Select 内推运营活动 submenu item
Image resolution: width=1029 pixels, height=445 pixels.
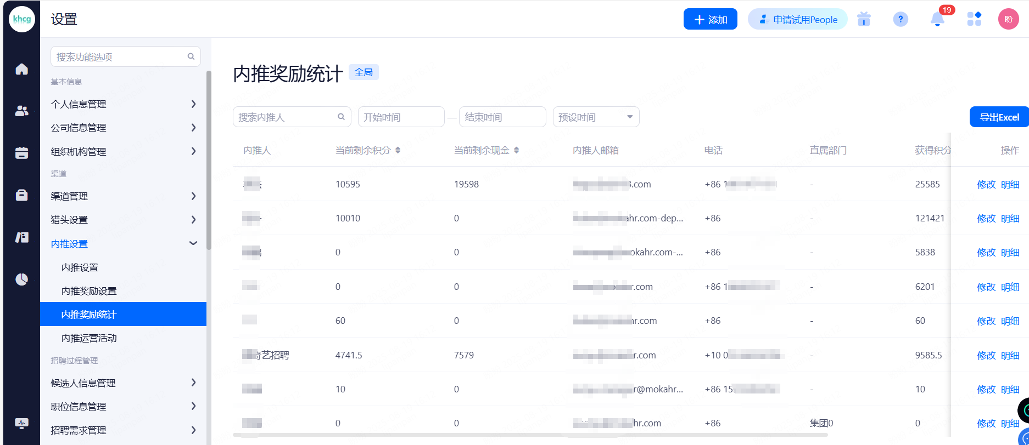pos(89,338)
